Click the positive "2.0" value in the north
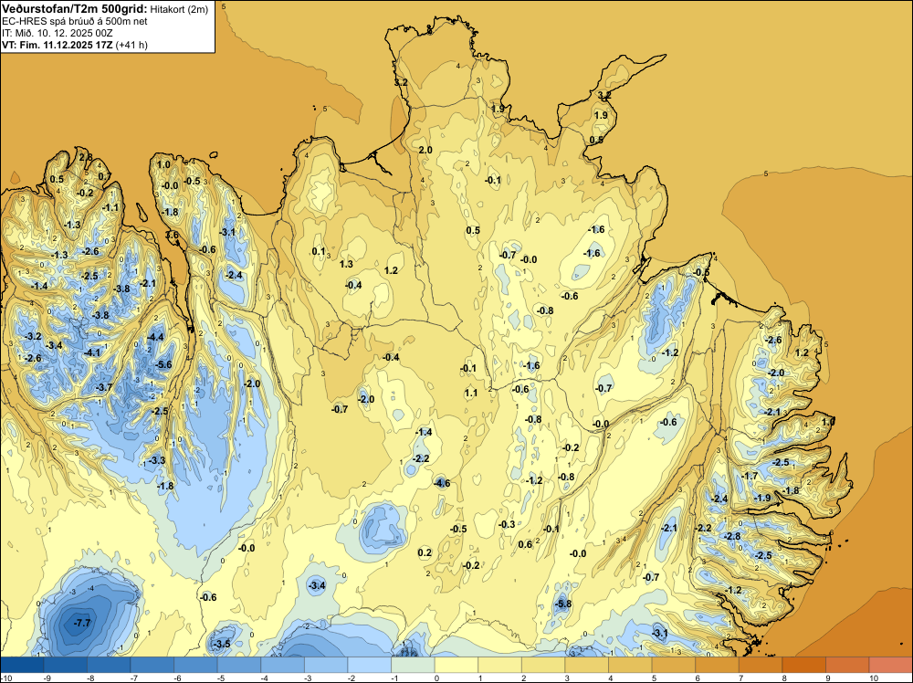Viewport: 913px width, 683px height. 425,151
